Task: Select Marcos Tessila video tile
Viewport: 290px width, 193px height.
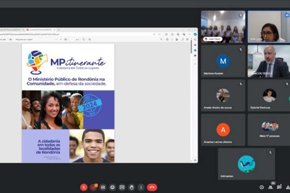Action: coord(268,61)
